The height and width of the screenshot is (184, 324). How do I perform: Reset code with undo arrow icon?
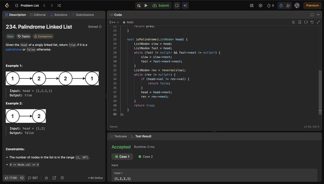click(312, 22)
